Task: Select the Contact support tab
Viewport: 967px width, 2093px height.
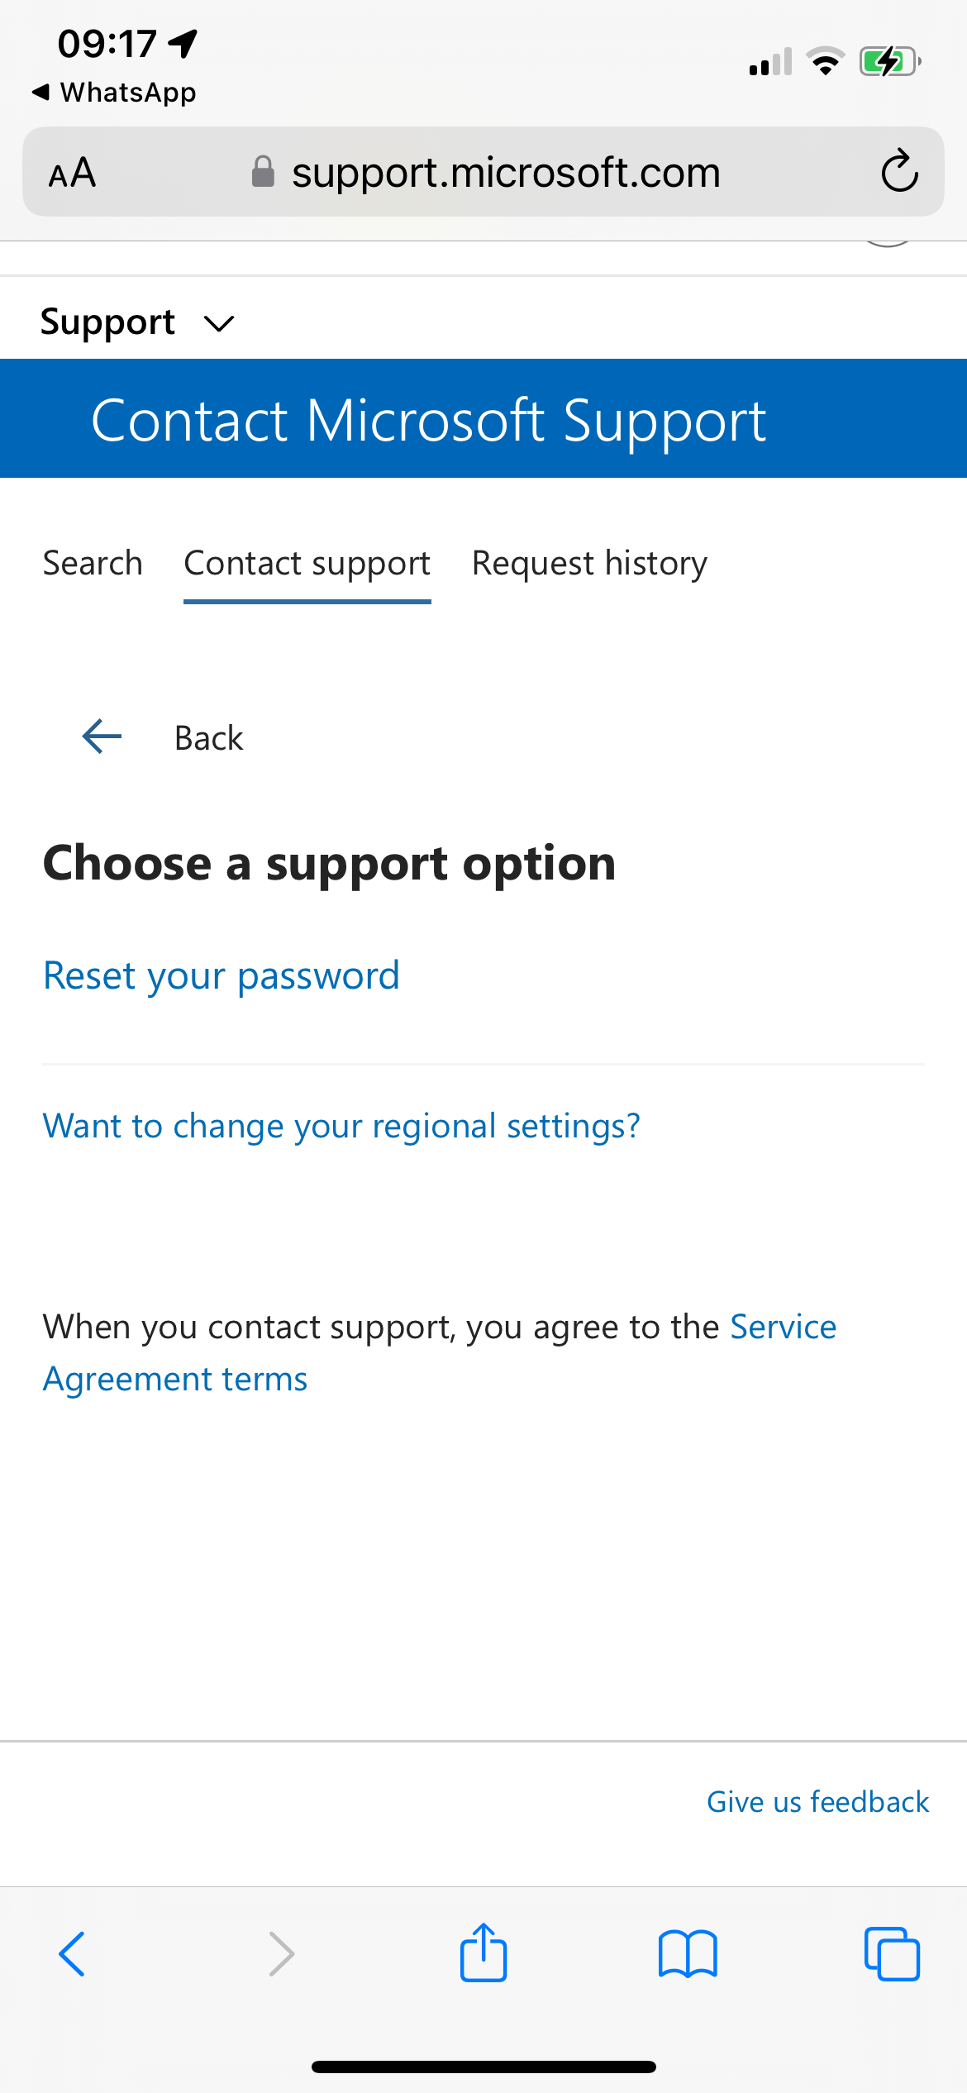Action: click(x=307, y=564)
